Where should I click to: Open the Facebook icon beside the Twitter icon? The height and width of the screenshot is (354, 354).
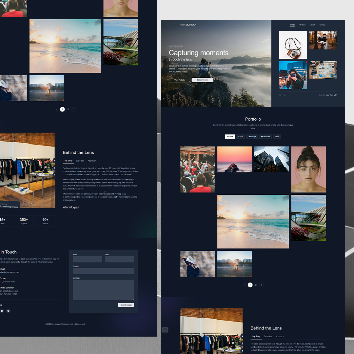(2, 311)
